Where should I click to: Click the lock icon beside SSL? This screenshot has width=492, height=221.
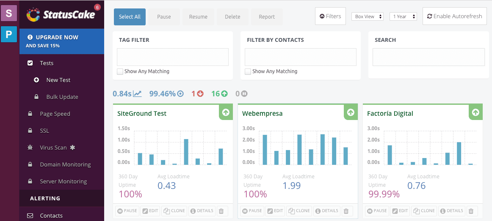(x=30, y=131)
